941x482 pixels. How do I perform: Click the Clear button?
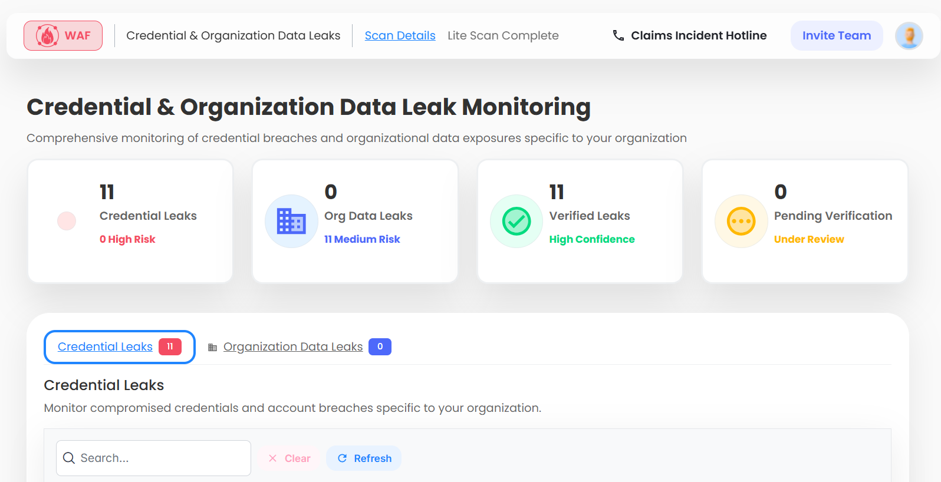click(x=289, y=458)
